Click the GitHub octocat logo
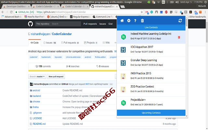 (30, 24)
